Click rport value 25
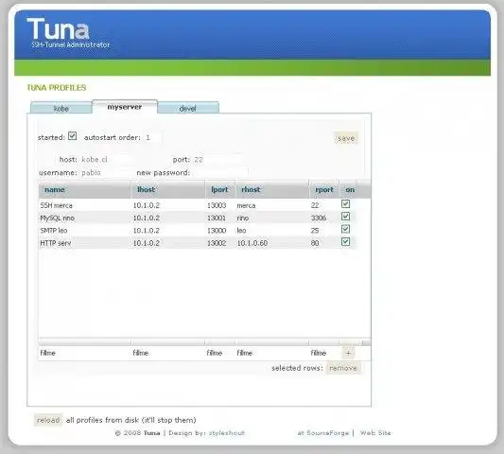Viewport: 504px width, 454px height. point(315,231)
